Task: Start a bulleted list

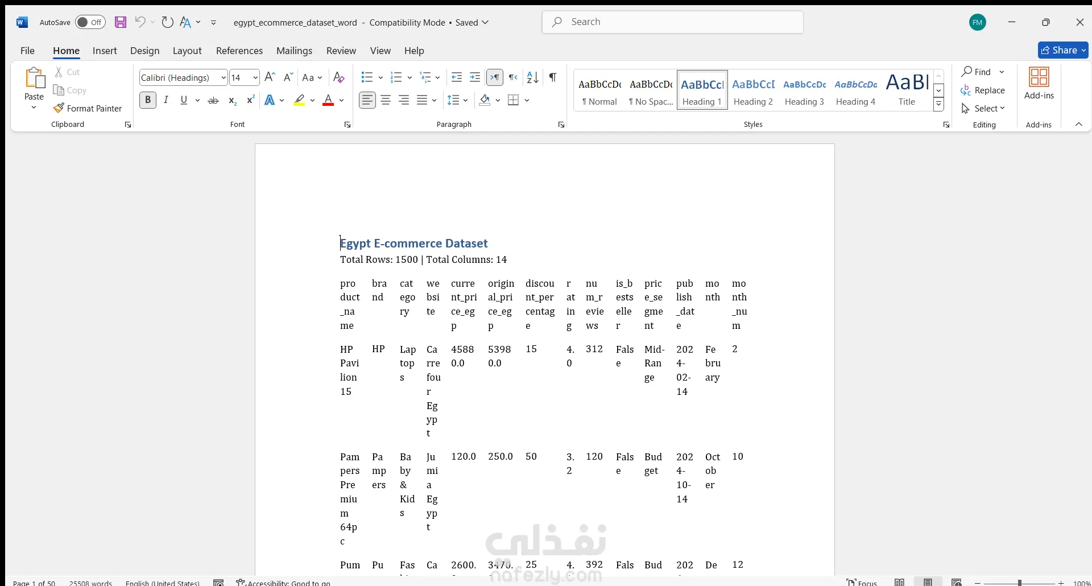Action: click(x=367, y=77)
